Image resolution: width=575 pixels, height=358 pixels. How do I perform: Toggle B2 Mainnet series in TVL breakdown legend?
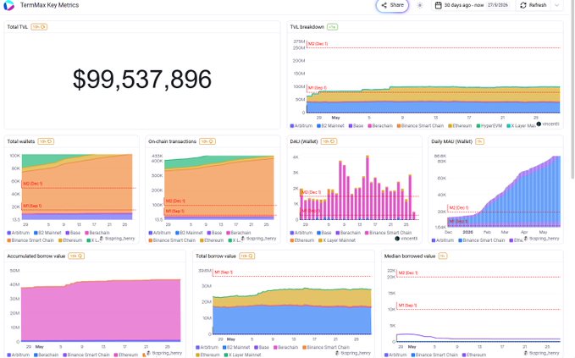pyautogui.click(x=330, y=126)
